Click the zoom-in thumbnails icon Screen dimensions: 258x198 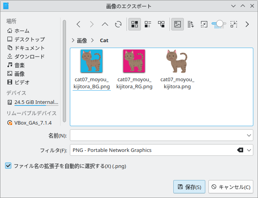234,24
